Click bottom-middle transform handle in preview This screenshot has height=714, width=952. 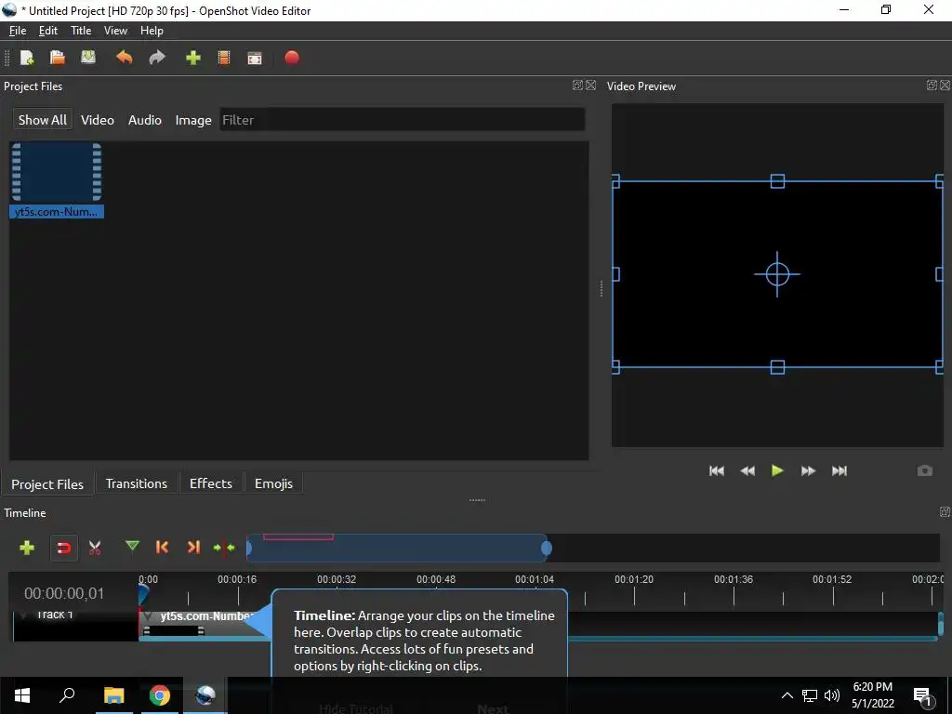point(777,366)
